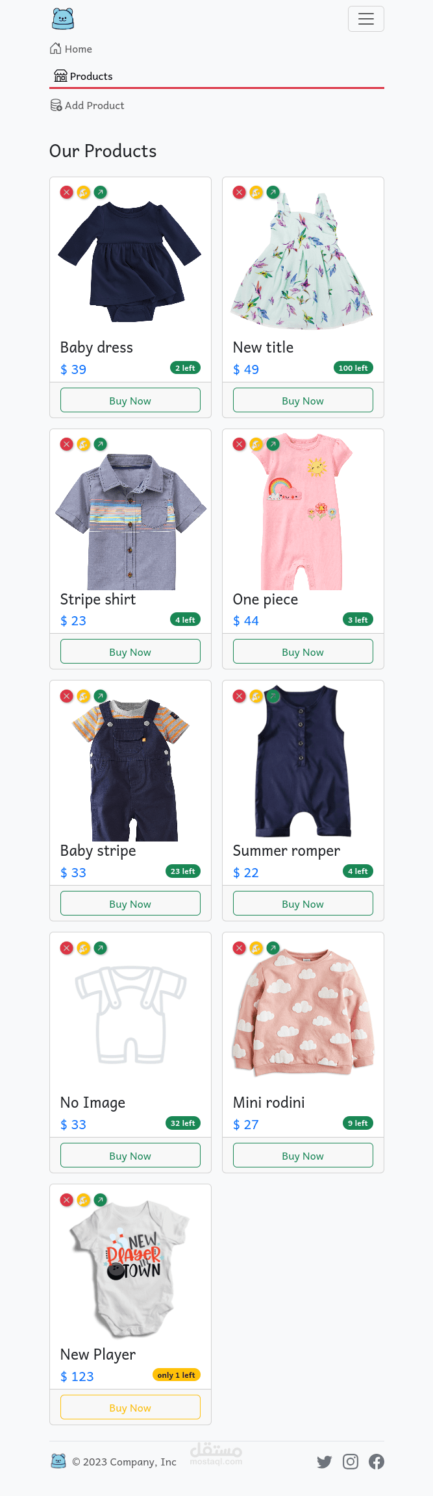Open the Twitter icon in footer
The width and height of the screenshot is (433, 1496).
pos(325,1462)
